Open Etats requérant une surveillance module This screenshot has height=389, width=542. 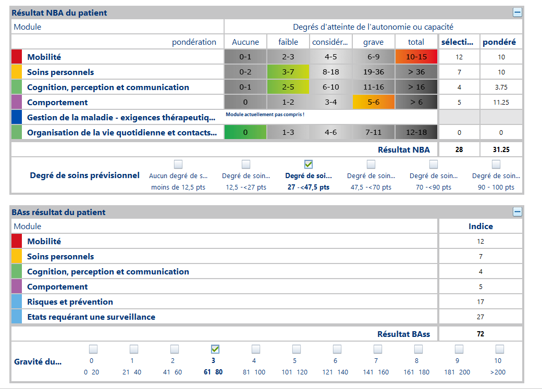(x=91, y=317)
